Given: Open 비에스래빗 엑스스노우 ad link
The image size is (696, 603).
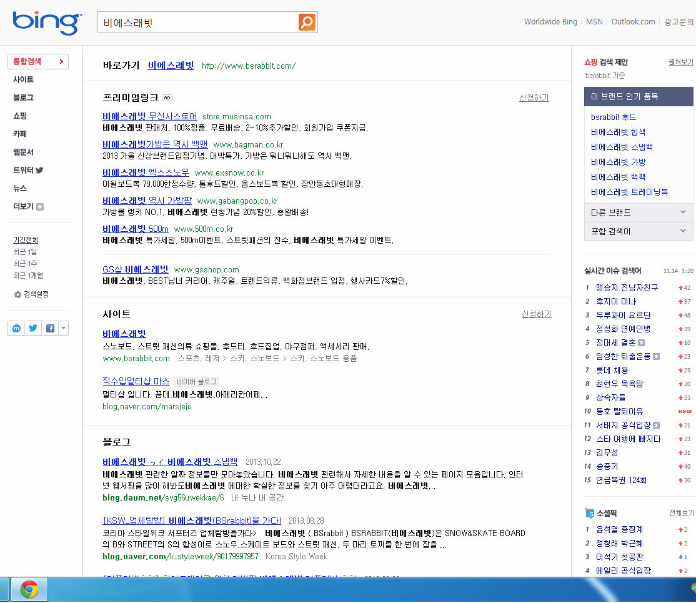Looking at the screenshot, I should coord(146,172).
